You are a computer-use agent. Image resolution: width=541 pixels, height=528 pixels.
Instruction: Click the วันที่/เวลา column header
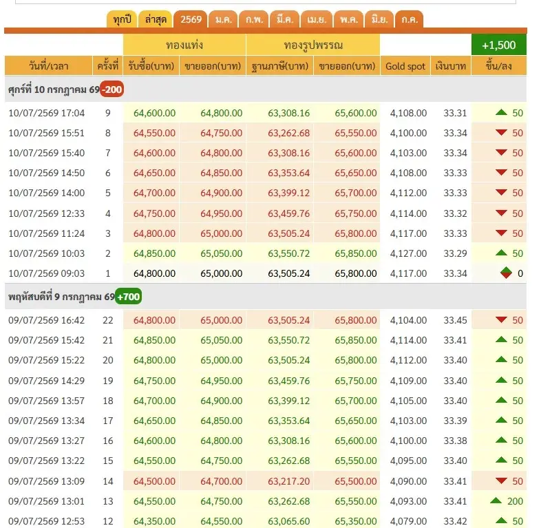(x=49, y=65)
